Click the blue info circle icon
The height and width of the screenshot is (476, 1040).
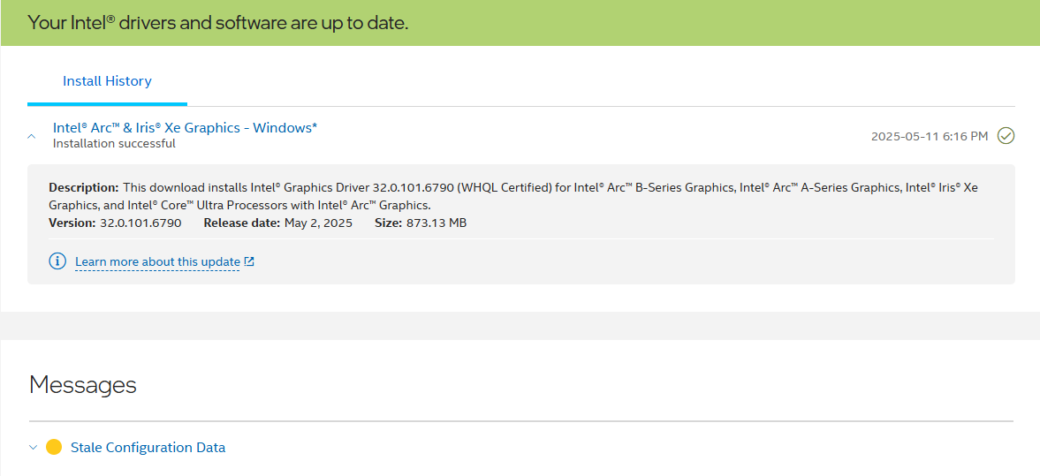click(x=57, y=261)
